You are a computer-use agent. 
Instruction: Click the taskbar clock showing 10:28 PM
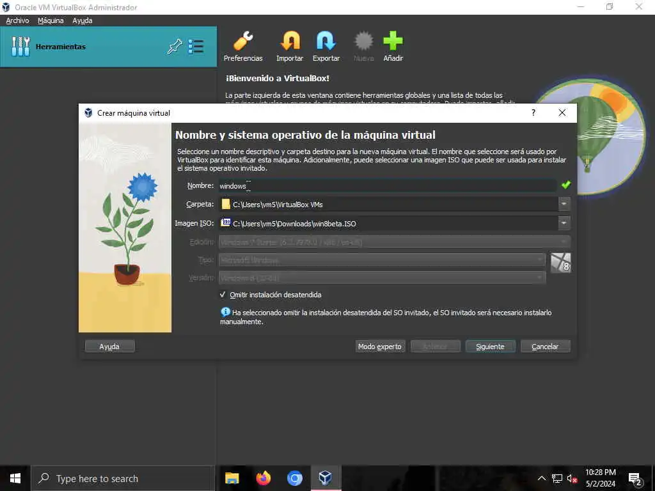coord(601,478)
